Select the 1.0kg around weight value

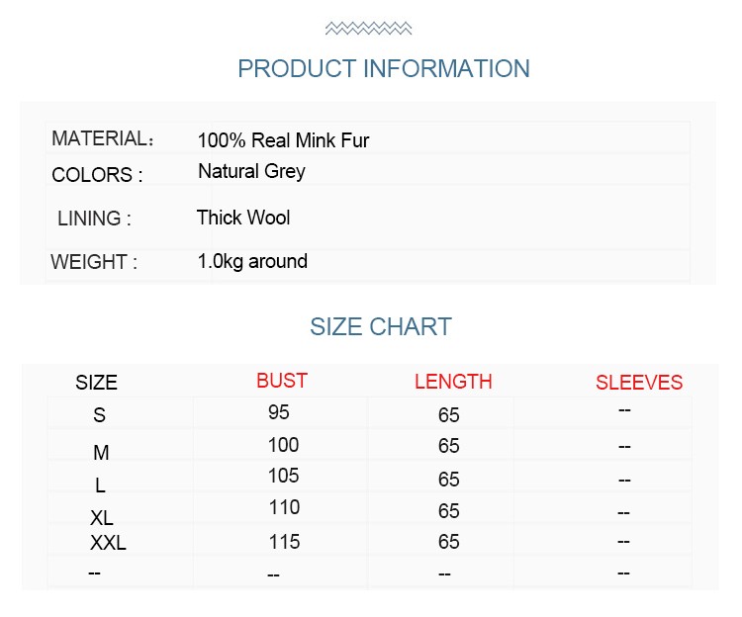[x=252, y=261]
